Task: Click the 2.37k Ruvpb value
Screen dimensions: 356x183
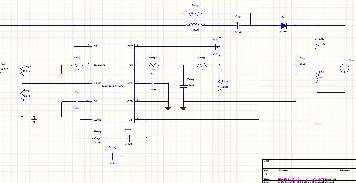Action: [27, 95]
